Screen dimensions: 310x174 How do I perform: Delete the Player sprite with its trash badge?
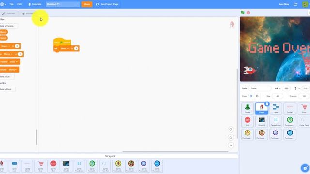click(267, 104)
